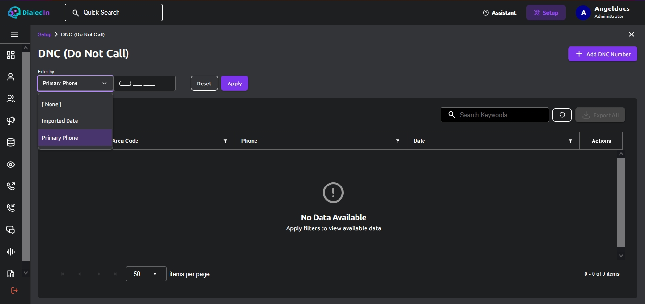Click the Angeldocs Administrator user name
The width and height of the screenshot is (645, 304).
612,13
